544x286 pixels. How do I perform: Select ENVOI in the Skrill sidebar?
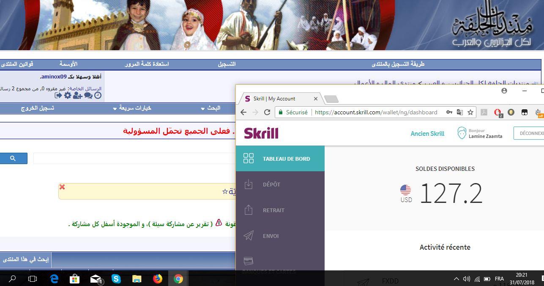click(x=280, y=236)
